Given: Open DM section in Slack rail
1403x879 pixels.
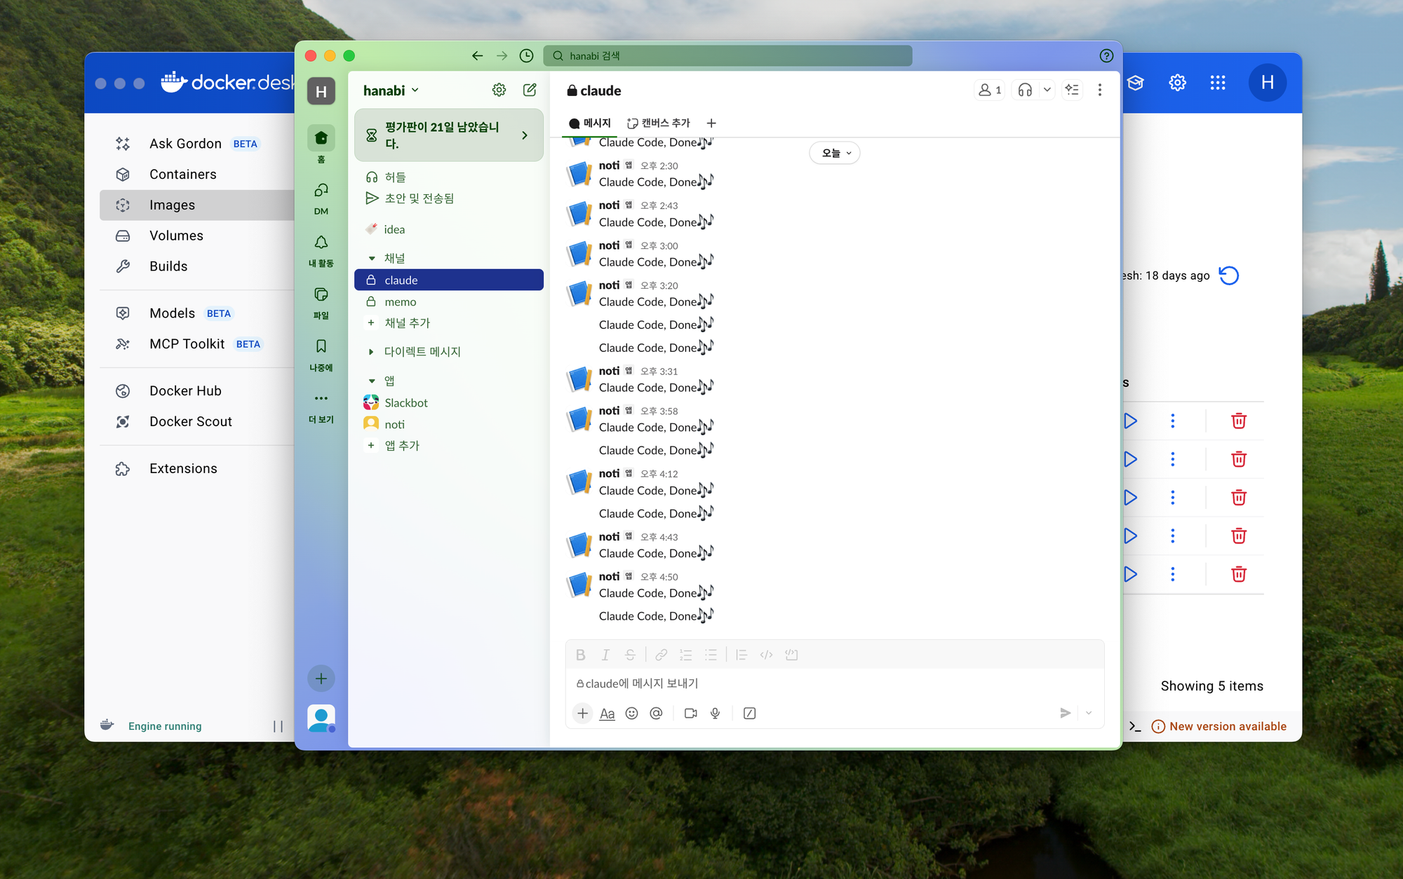Looking at the screenshot, I should 321,198.
